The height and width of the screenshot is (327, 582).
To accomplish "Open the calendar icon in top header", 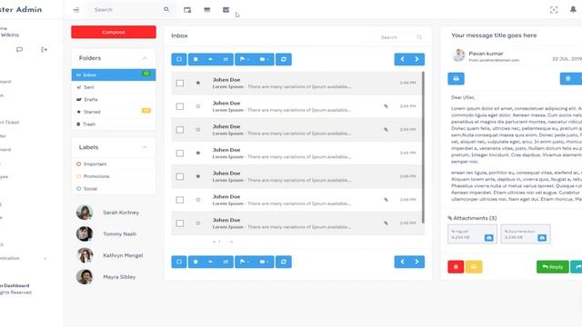I will 187,10.
